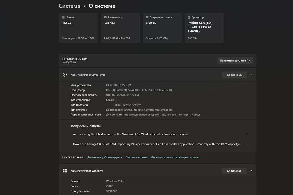Image resolution: width=293 pixels, height=195 pixels.
Task: Click the i5-7400T processor value in specifications
Action: [139, 90]
